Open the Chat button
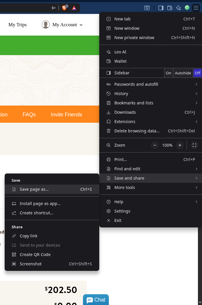Image resolution: width=202 pixels, height=305 pixels. pyautogui.click(x=96, y=300)
